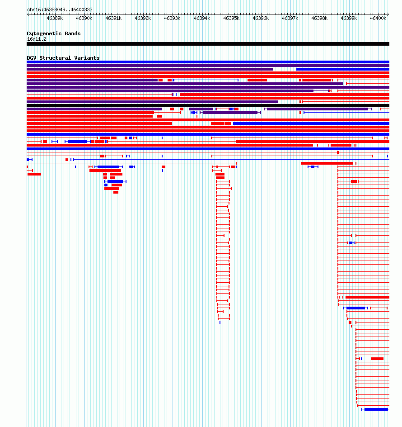The image size is (402, 427).
Task: Click the 46392k ruler label
Action: [143, 18]
